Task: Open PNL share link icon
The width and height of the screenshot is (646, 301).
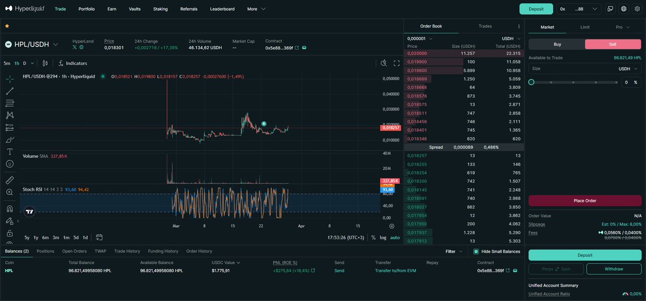Action: click(312, 270)
